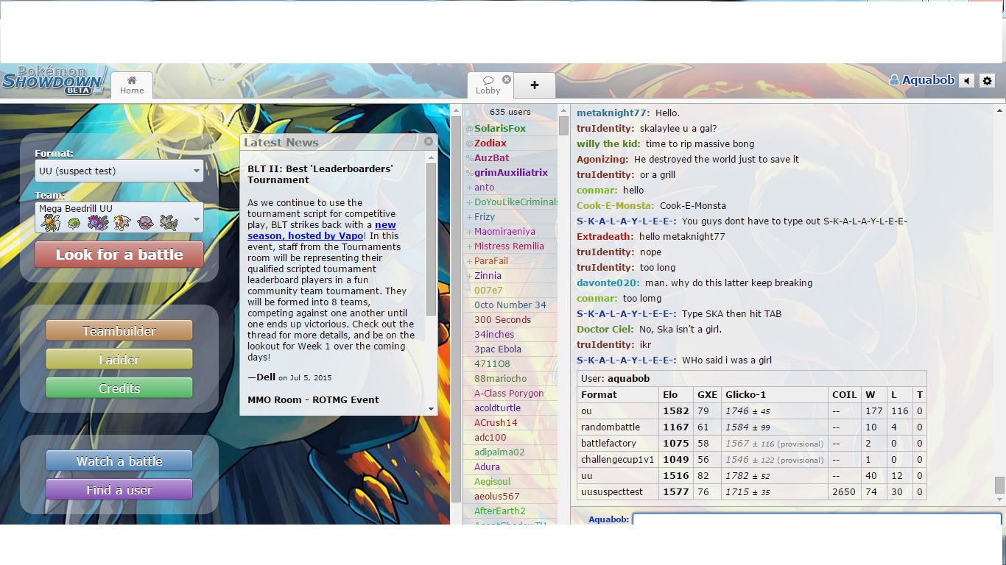1006x565 pixels.
Task: Click davonte020 username in chat
Action: 608,283
